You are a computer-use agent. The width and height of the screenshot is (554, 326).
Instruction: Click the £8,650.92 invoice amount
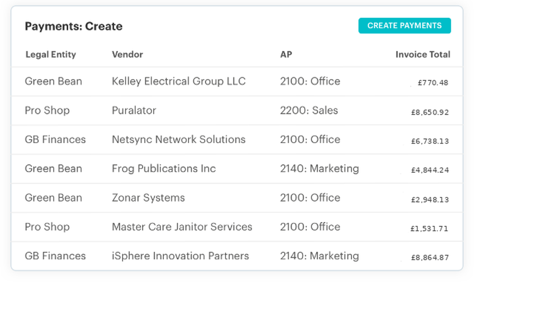click(x=430, y=112)
